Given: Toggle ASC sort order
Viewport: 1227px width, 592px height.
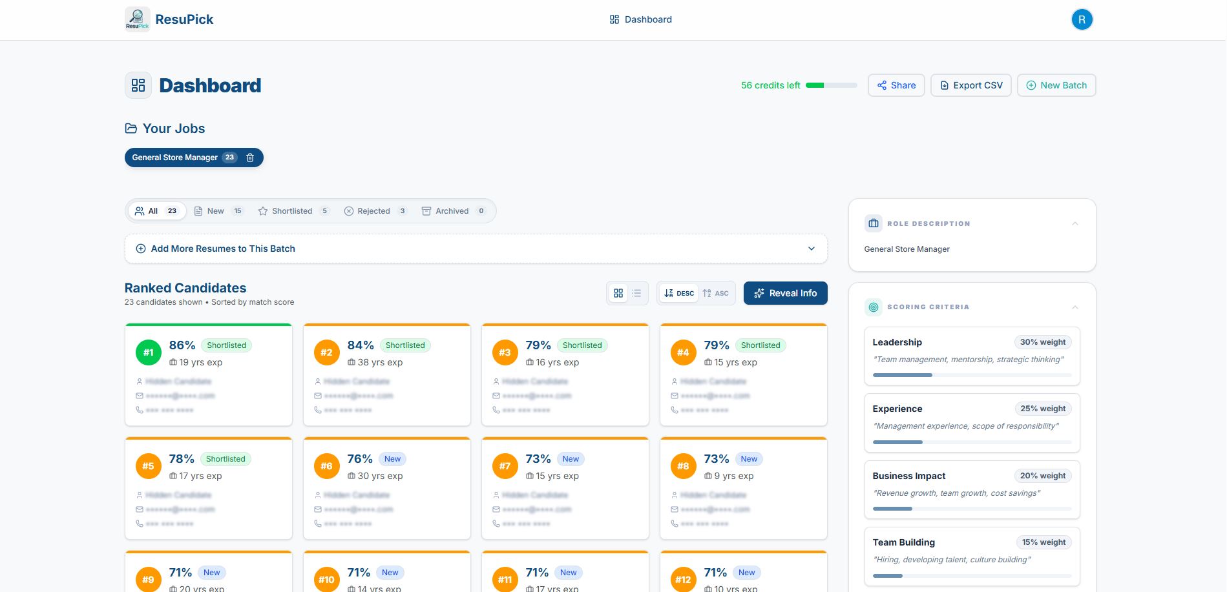Looking at the screenshot, I should point(714,293).
